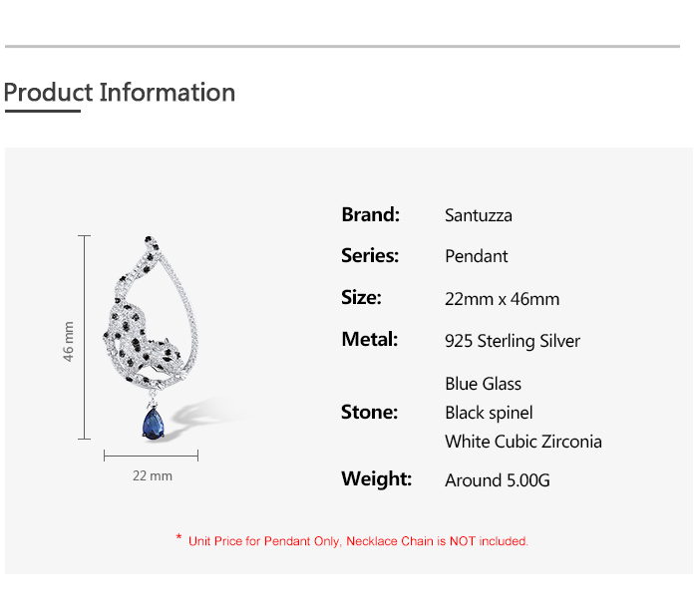Viewport: 698px width, 613px height.
Task: Click the Around 5.00G weight value
Action: [x=498, y=480]
